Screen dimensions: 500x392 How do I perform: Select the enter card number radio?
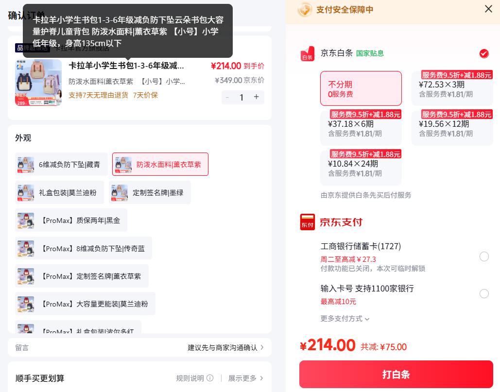pyautogui.click(x=484, y=293)
